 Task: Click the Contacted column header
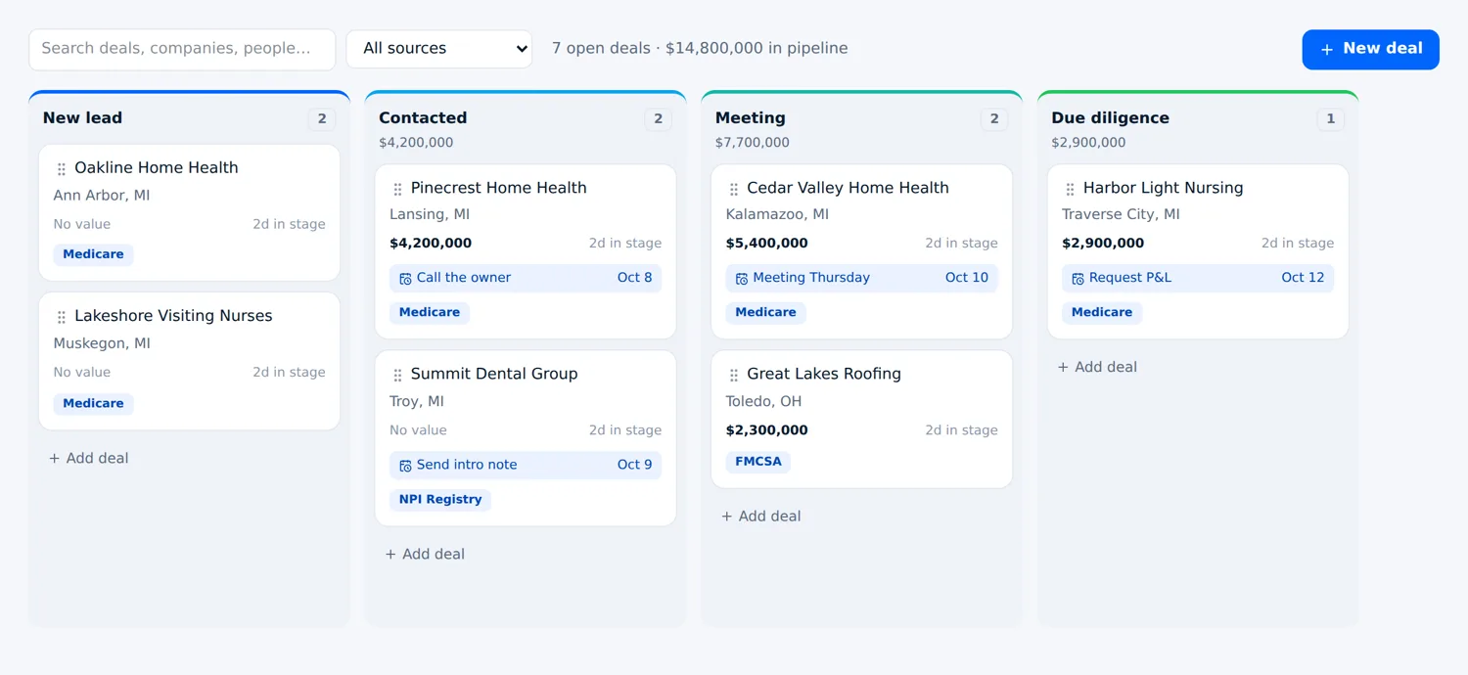coord(423,117)
